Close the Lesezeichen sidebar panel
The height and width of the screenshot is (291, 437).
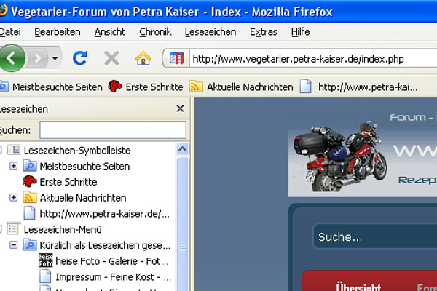tap(180, 109)
